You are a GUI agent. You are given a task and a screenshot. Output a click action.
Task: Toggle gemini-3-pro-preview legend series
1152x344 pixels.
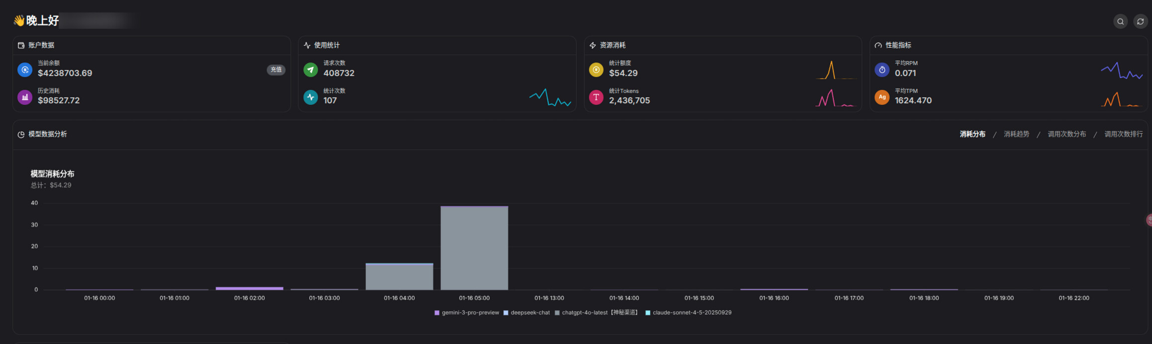point(467,313)
